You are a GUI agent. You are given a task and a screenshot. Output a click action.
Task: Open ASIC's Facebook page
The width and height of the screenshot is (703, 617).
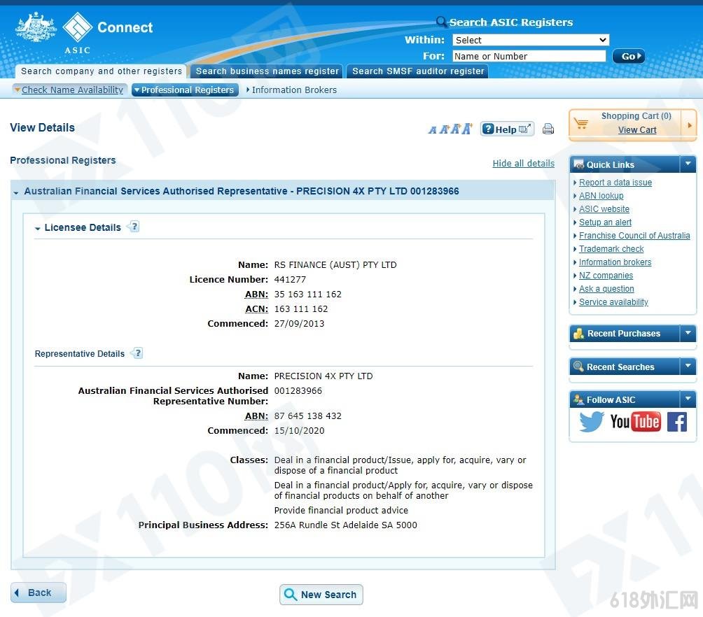pyautogui.click(x=677, y=422)
